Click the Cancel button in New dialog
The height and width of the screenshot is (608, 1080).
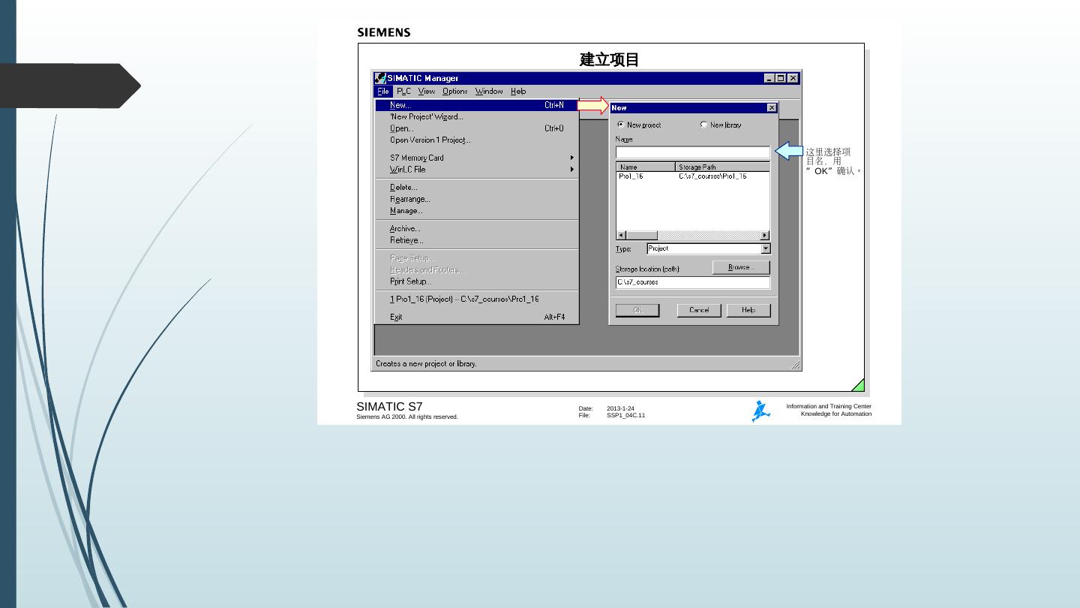[x=698, y=310]
